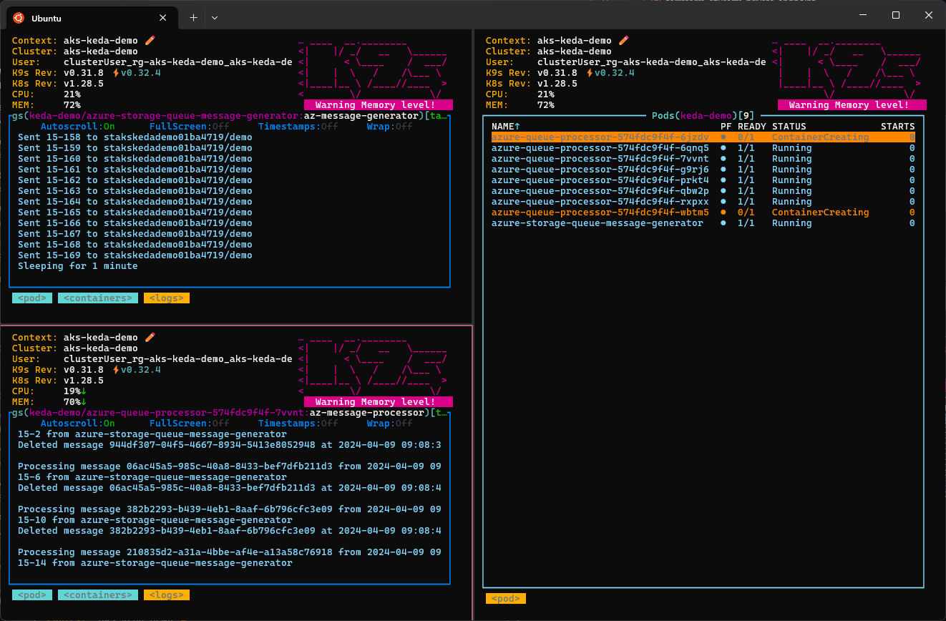Select the Ubuntu tab in the title bar
This screenshot has height=621, width=946.
(x=91, y=18)
